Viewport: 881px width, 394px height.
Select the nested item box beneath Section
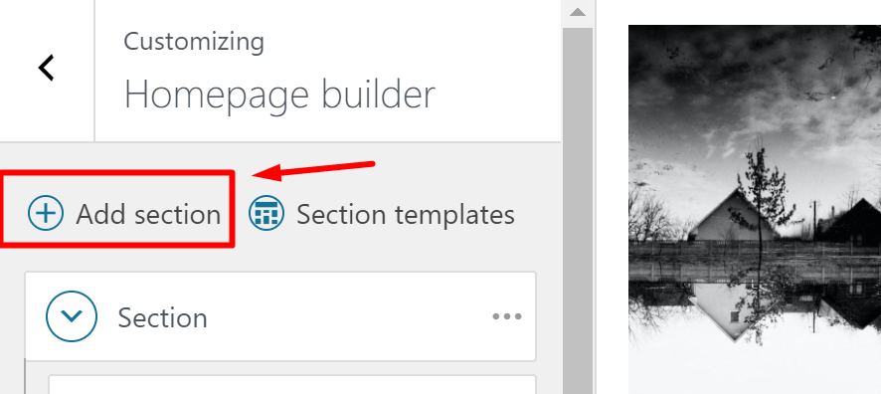tap(292, 385)
